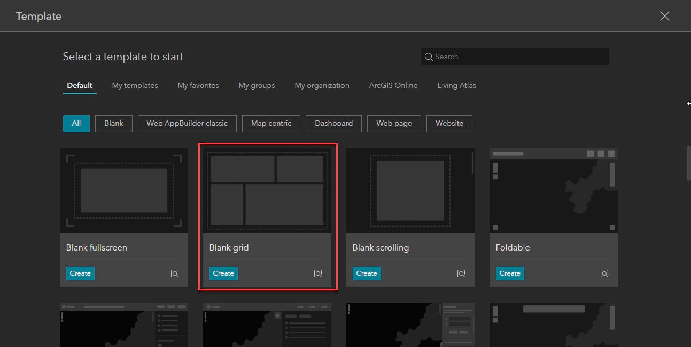Select the All category filter
Screen dimensions: 691x347
point(76,123)
